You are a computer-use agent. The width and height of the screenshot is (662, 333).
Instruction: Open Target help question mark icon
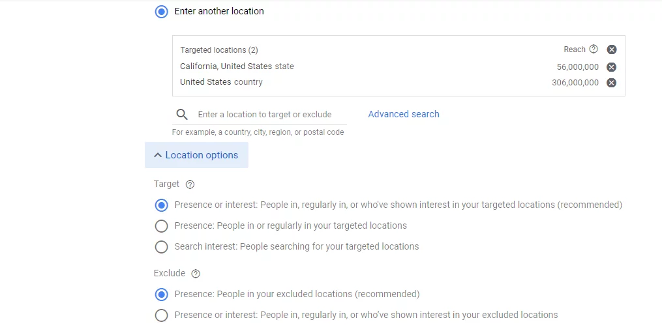pyautogui.click(x=190, y=184)
